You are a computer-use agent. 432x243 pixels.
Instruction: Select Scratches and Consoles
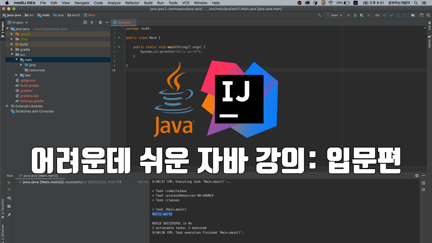coord(34,111)
